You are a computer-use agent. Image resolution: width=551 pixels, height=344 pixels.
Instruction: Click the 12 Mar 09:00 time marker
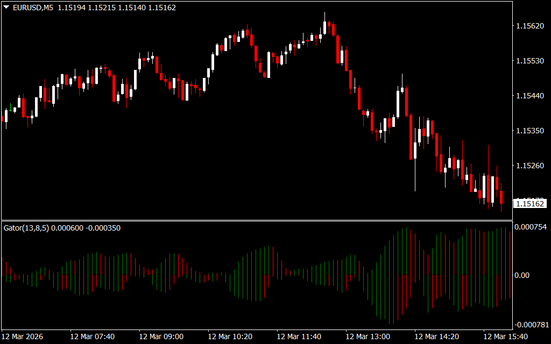tap(161, 336)
